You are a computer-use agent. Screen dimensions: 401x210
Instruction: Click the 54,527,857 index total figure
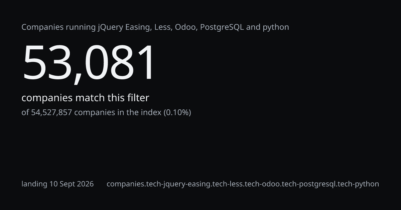point(51,113)
